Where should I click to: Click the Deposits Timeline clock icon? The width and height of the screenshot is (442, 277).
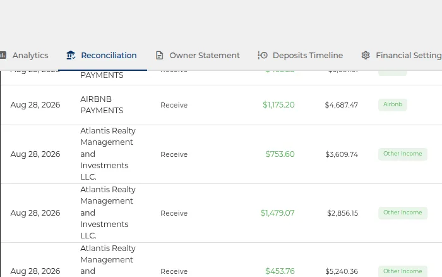(263, 56)
